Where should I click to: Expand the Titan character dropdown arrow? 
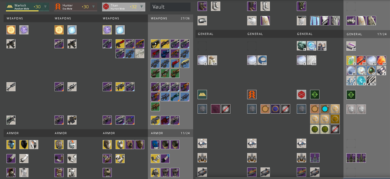(142, 7)
